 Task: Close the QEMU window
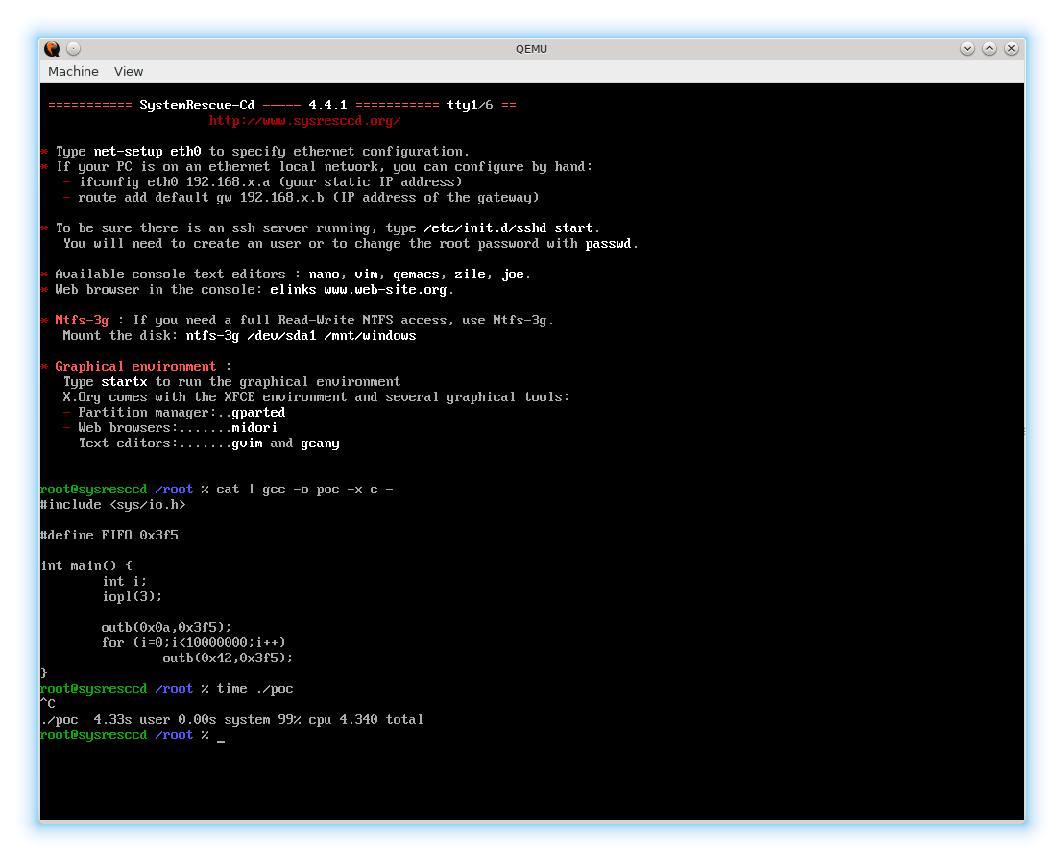(x=1011, y=49)
